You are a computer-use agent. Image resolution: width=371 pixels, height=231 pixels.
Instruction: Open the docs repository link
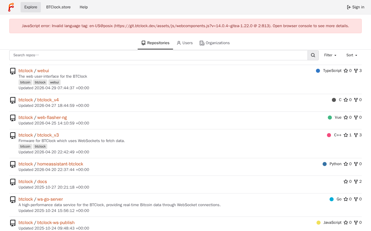[x=42, y=182]
